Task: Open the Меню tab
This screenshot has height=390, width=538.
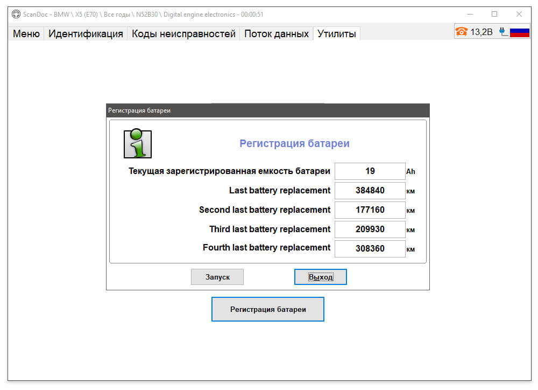Action: [26, 34]
